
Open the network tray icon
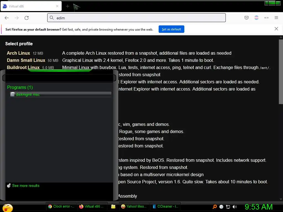[228, 207]
